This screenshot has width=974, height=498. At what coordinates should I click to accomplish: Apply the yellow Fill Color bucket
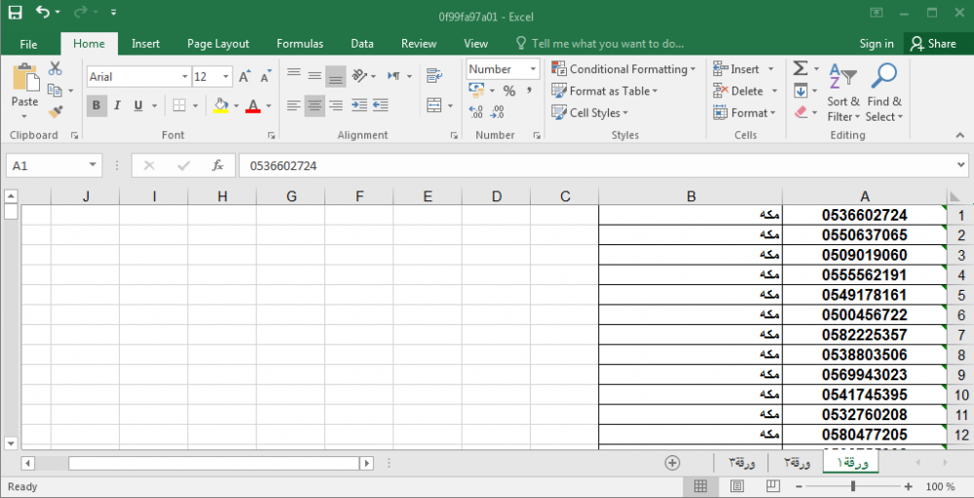[220, 105]
